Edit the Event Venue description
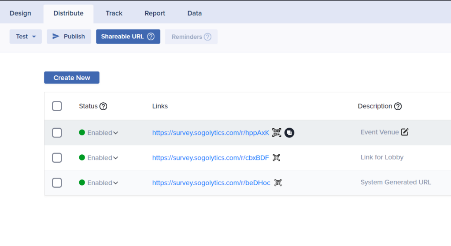This screenshot has height=246, width=451. pyautogui.click(x=405, y=132)
